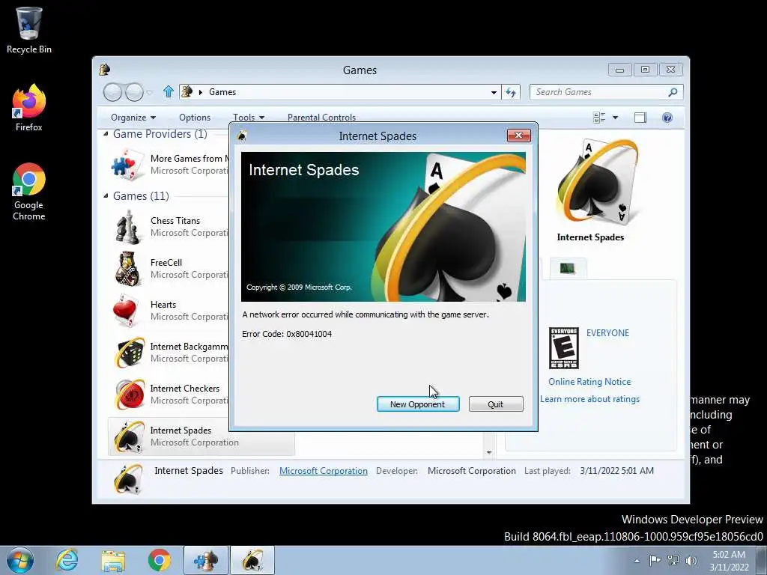767x575 pixels.
Task: Open File Explorer from the taskbar
Action: pos(113,560)
